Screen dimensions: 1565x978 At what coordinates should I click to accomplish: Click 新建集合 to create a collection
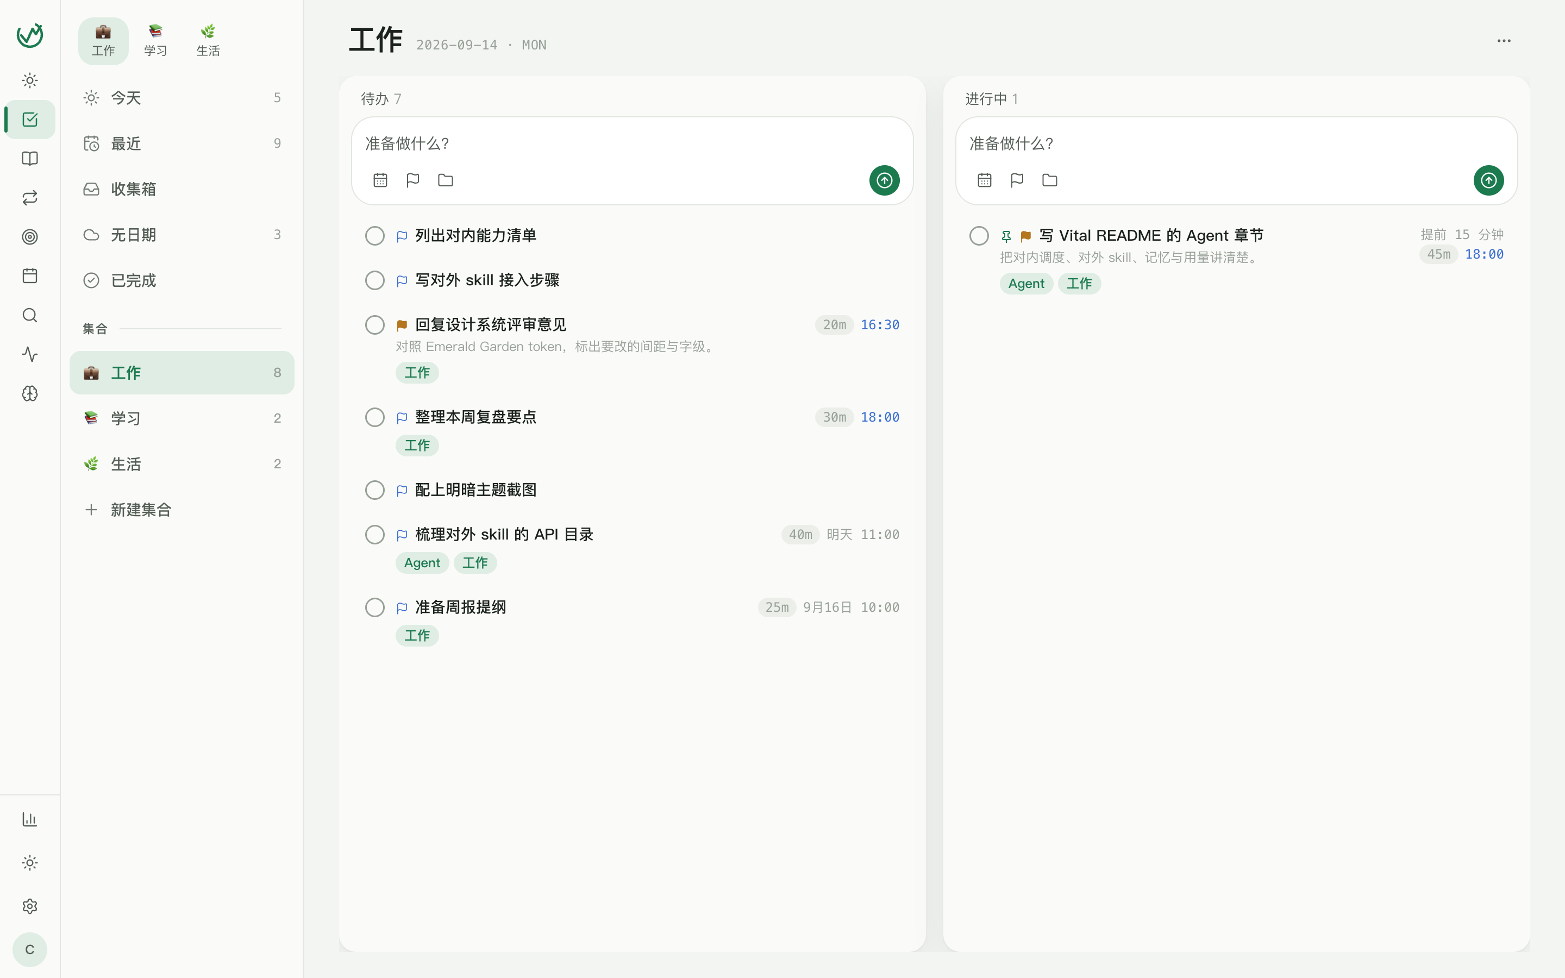[x=181, y=510]
